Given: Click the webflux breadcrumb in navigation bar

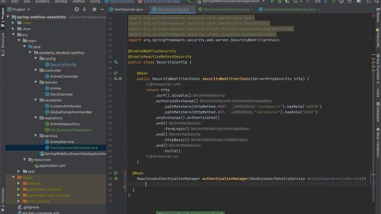Looking at the screenshot, I should (79, 1).
